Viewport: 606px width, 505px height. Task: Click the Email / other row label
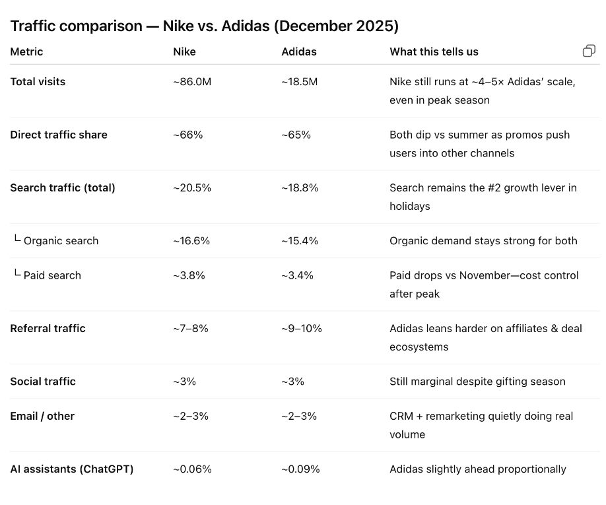(x=42, y=416)
